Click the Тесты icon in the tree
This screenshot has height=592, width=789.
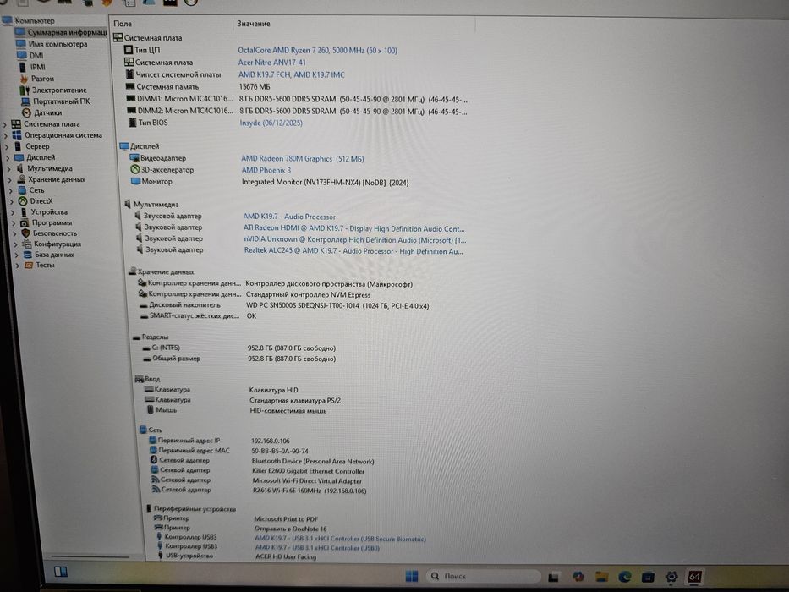pos(29,265)
